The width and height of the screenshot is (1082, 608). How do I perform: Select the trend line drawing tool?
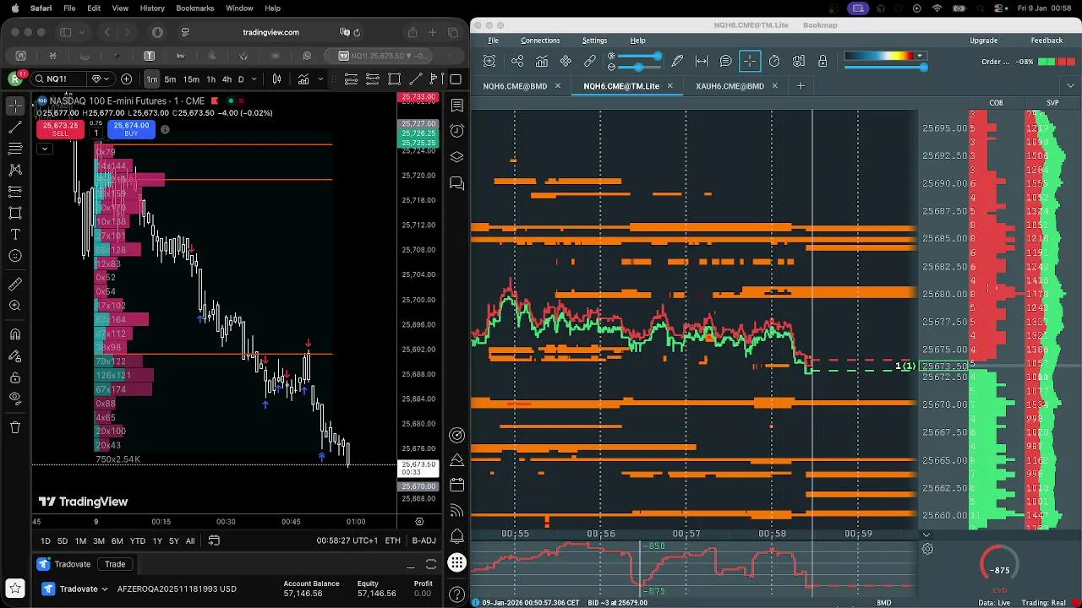coord(15,128)
